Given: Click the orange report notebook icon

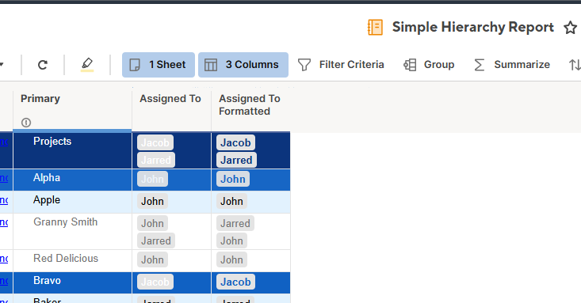Looking at the screenshot, I should (x=375, y=28).
